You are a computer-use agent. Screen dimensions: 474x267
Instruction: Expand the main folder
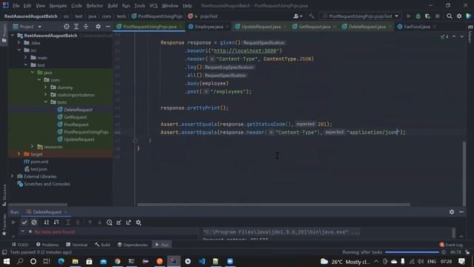pos(26,58)
